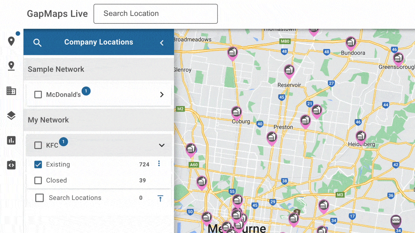Tick the McDonald's checkbox
The image size is (415, 233).
pyautogui.click(x=38, y=95)
